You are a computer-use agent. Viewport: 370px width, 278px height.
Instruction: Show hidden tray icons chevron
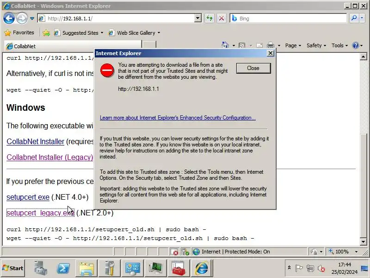click(x=289, y=268)
